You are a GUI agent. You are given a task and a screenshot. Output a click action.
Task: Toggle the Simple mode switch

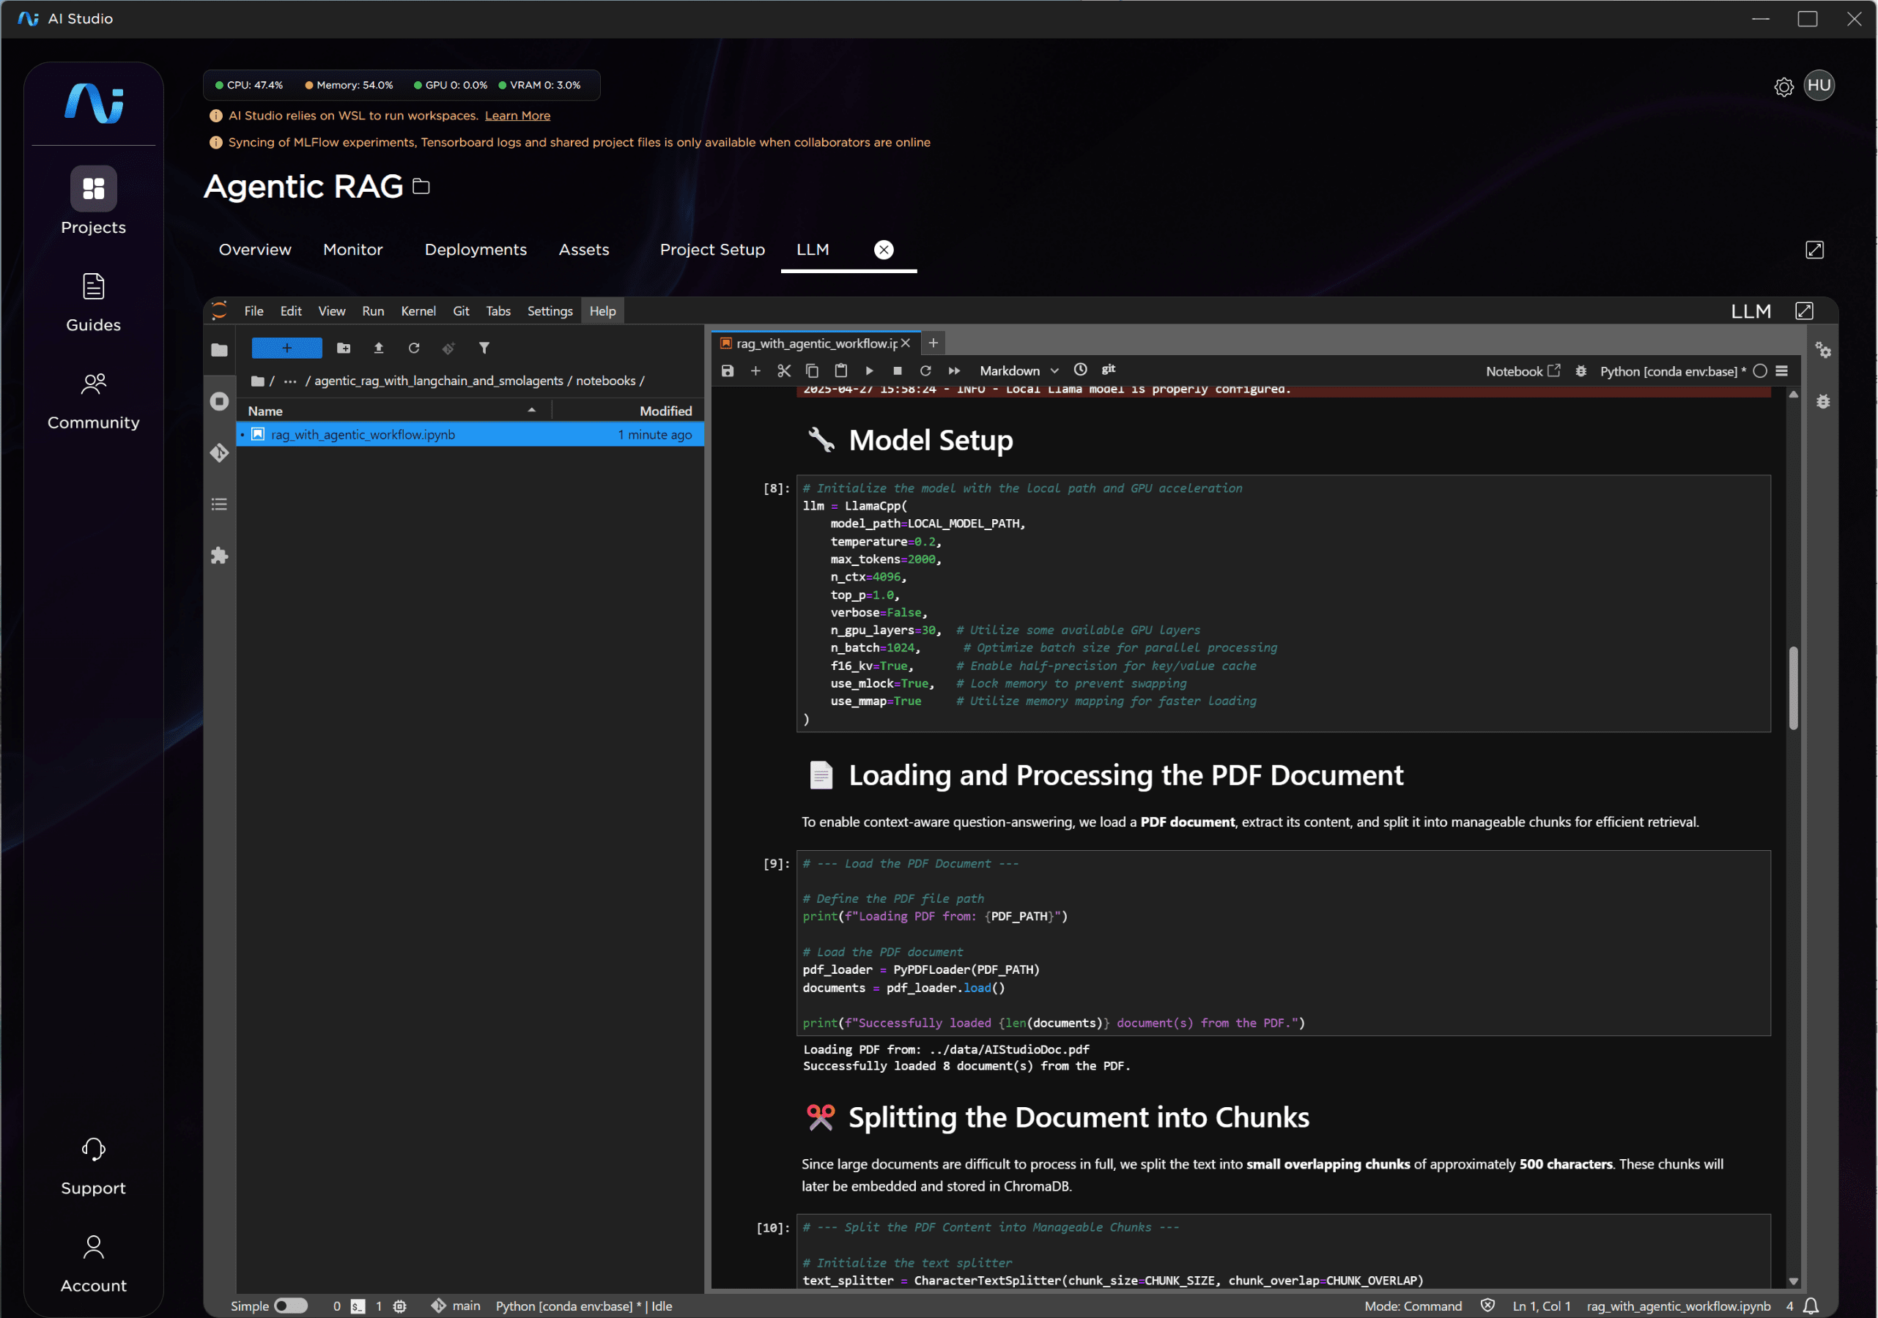pos(290,1306)
